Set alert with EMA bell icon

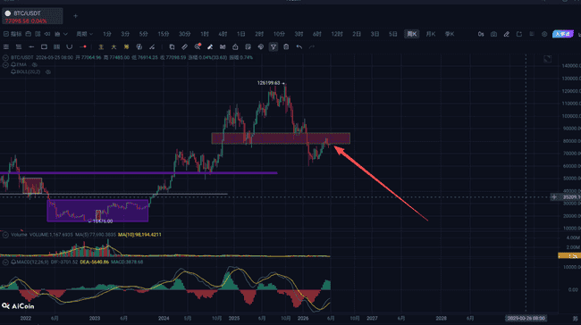pyautogui.click(x=13, y=65)
